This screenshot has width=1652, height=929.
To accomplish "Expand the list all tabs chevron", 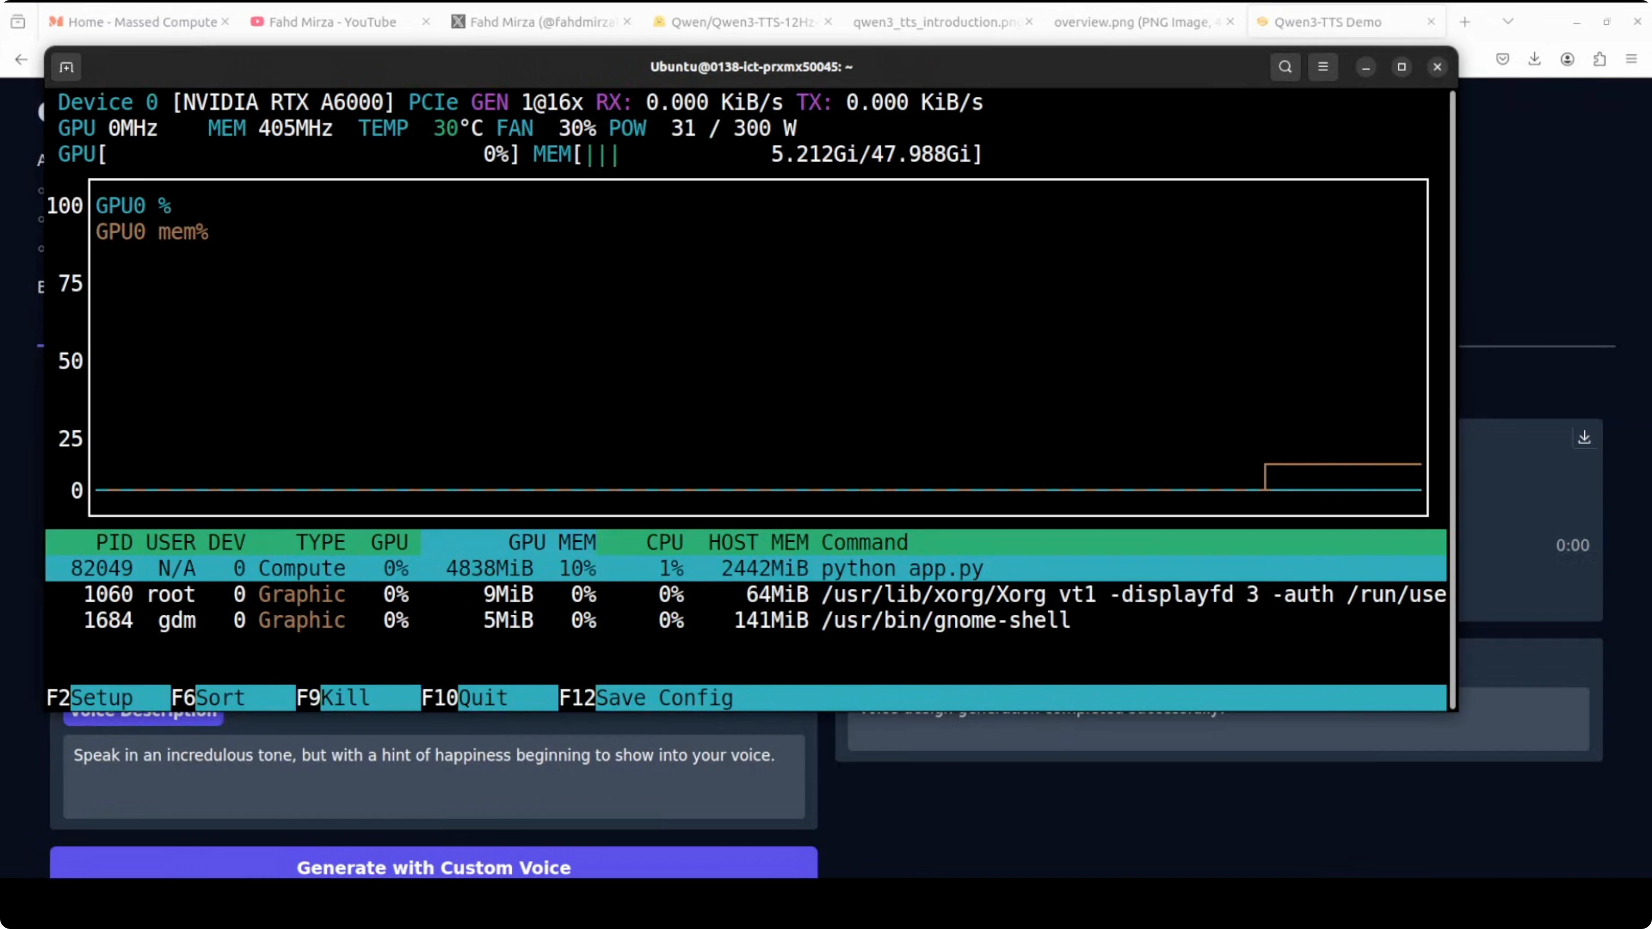I will pos(1508,22).
